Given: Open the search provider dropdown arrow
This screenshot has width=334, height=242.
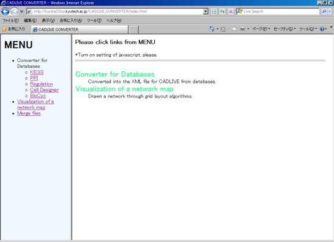Looking at the screenshot, I should click(x=330, y=12).
